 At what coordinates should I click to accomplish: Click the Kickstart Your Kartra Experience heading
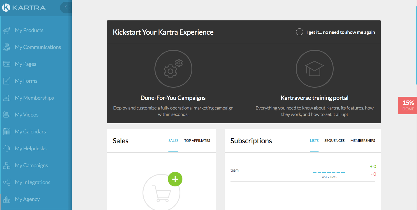coord(163,32)
